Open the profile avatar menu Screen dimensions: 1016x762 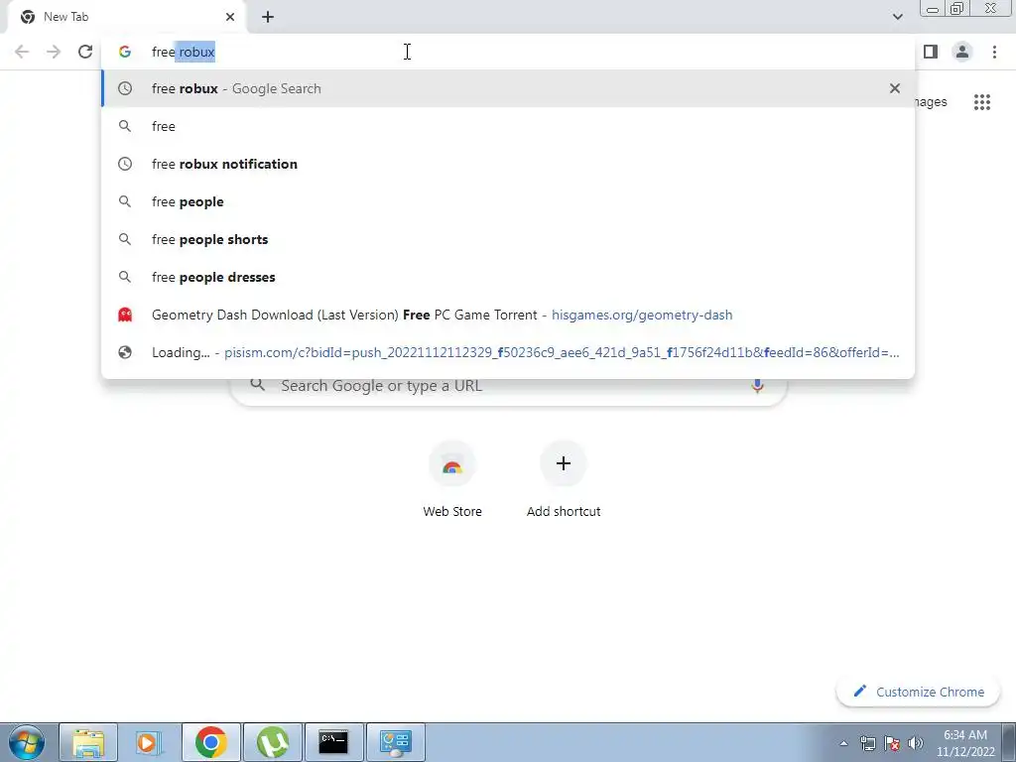click(x=962, y=52)
